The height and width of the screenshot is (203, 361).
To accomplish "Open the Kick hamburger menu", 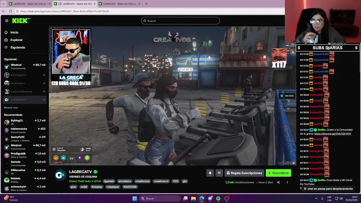I will (x=6, y=21).
